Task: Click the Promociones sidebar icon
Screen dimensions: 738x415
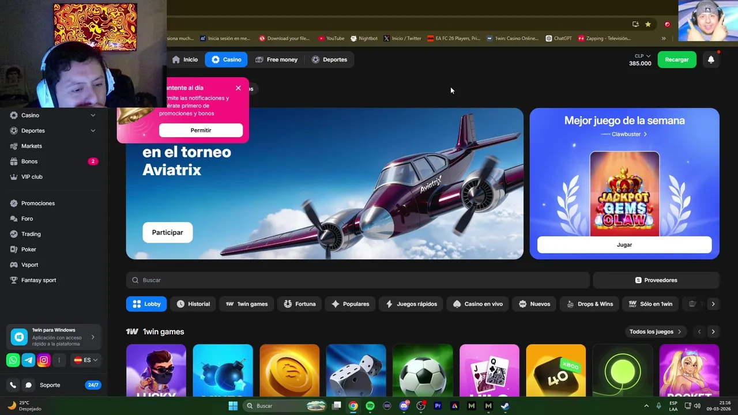Action: pos(14,203)
